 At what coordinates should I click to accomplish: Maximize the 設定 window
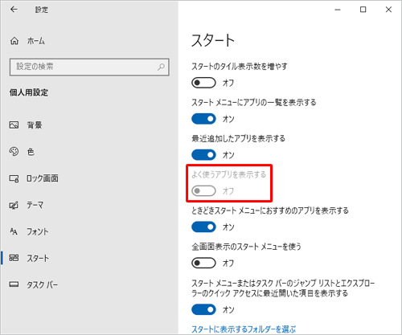coord(363,10)
